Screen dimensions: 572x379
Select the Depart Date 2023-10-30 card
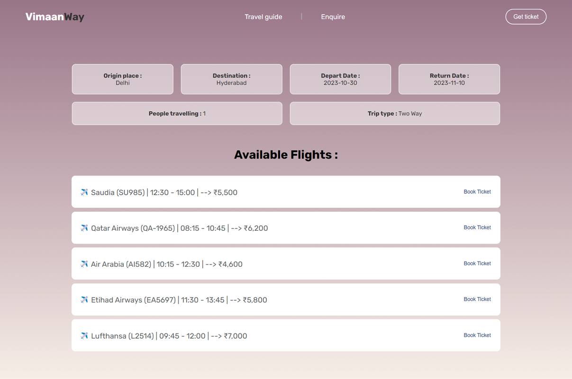(x=340, y=79)
